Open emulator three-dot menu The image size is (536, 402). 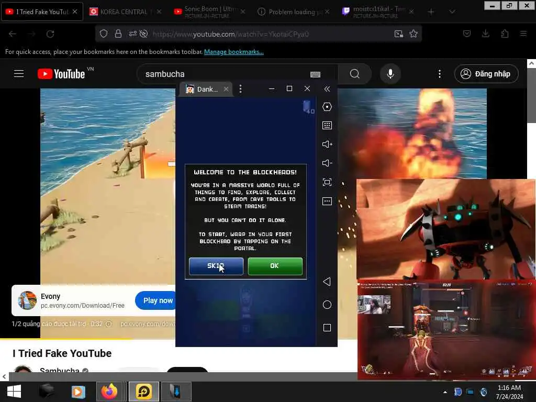pyautogui.click(x=241, y=89)
